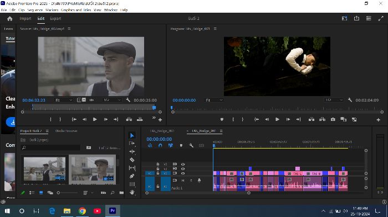Add marker in the timeline panel
The height and width of the screenshot is (217, 388).
181,145
